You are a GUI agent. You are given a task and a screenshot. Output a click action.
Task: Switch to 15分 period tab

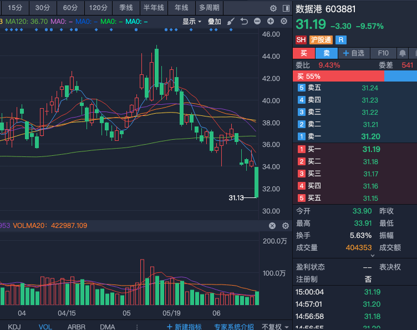15,8
